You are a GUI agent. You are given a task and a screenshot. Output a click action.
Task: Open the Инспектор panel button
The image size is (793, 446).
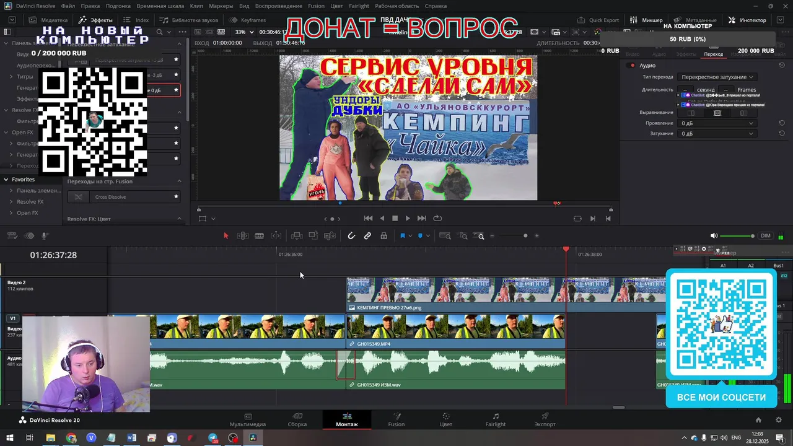tap(747, 20)
